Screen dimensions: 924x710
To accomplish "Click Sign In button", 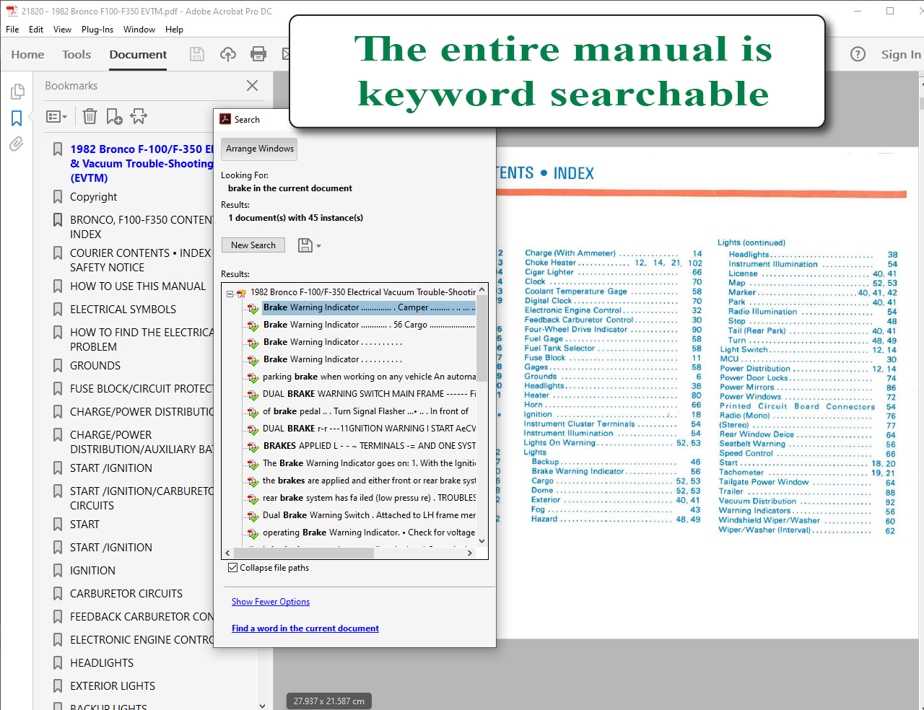I will pos(900,55).
